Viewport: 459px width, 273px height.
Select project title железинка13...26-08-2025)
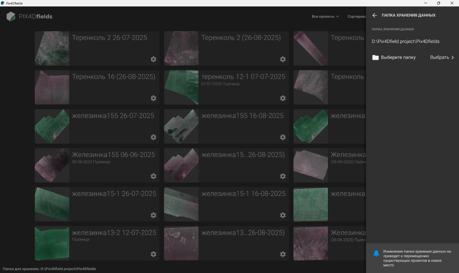click(x=243, y=233)
